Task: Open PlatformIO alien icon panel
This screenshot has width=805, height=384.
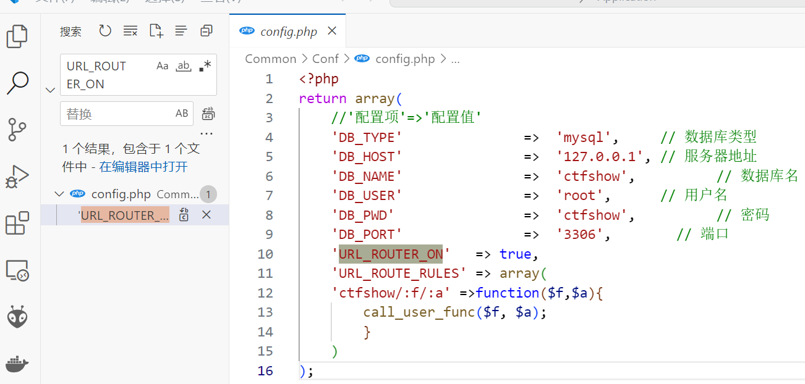Action: coord(17,317)
